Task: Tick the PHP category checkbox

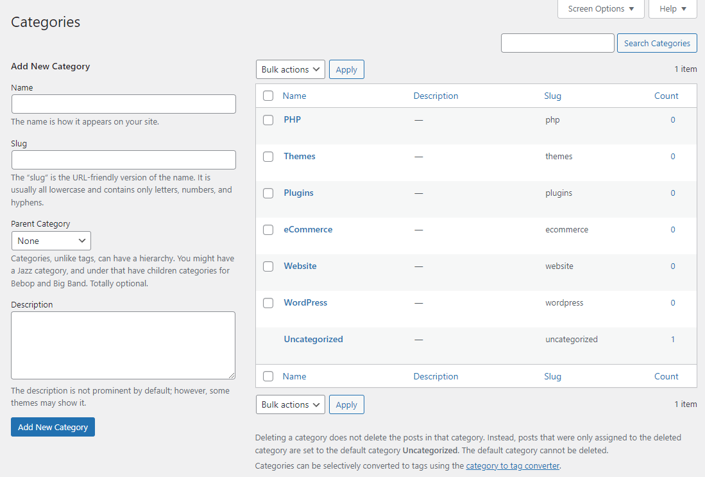Action: point(268,120)
